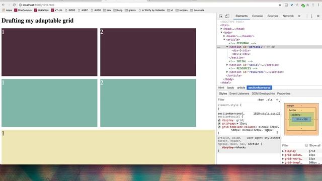
Task: Activate the DevTools inspect element tool
Action: [221, 16]
